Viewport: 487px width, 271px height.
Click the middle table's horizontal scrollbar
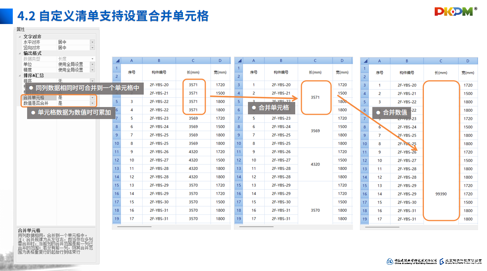(x=256, y=226)
